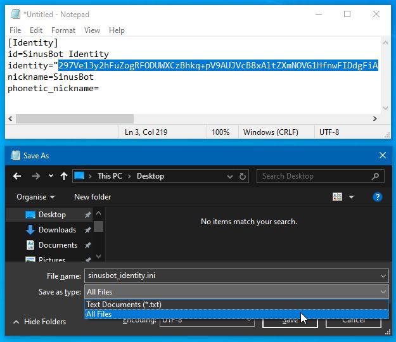
Task: Click navigation pane scroll down arrow
Action: click(98, 256)
